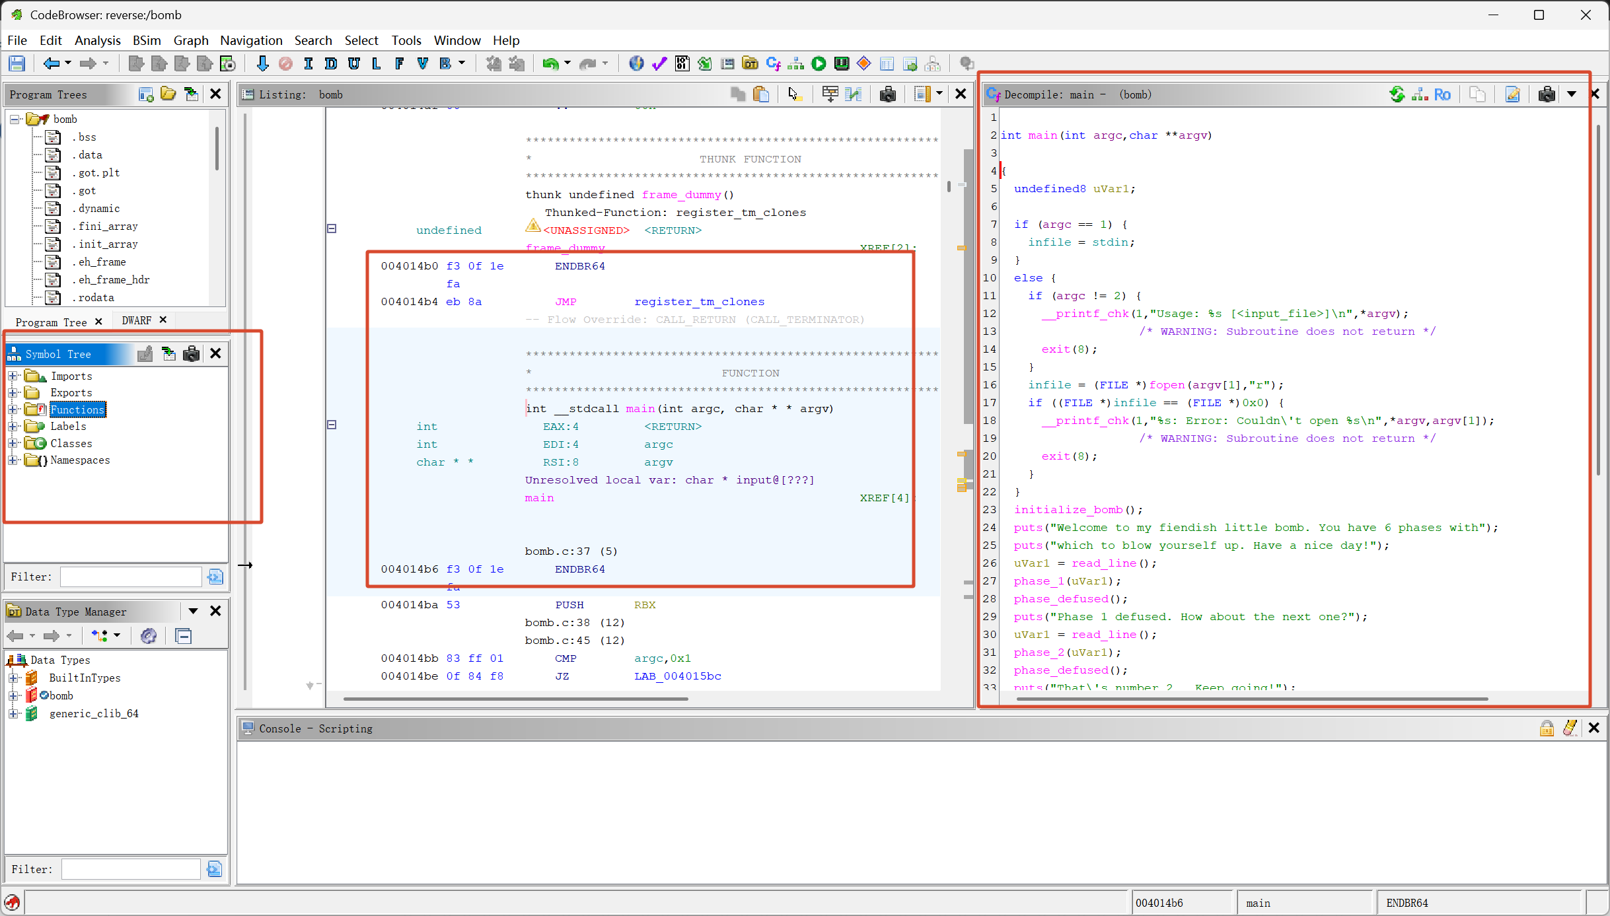The width and height of the screenshot is (1610, 916).
Task: Toggle Listing mouse hover mode icon
Action: tap(795, 94)
